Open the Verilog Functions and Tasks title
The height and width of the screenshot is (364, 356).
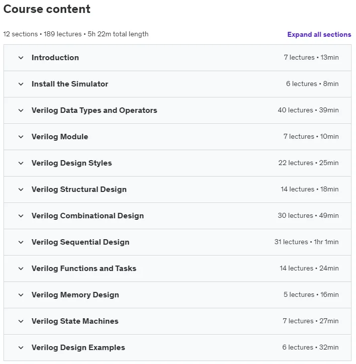(x=84, y=269)
